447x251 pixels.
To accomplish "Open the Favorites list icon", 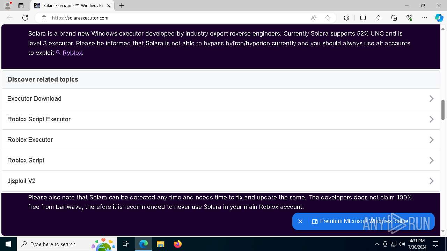I will coord(379,18).
